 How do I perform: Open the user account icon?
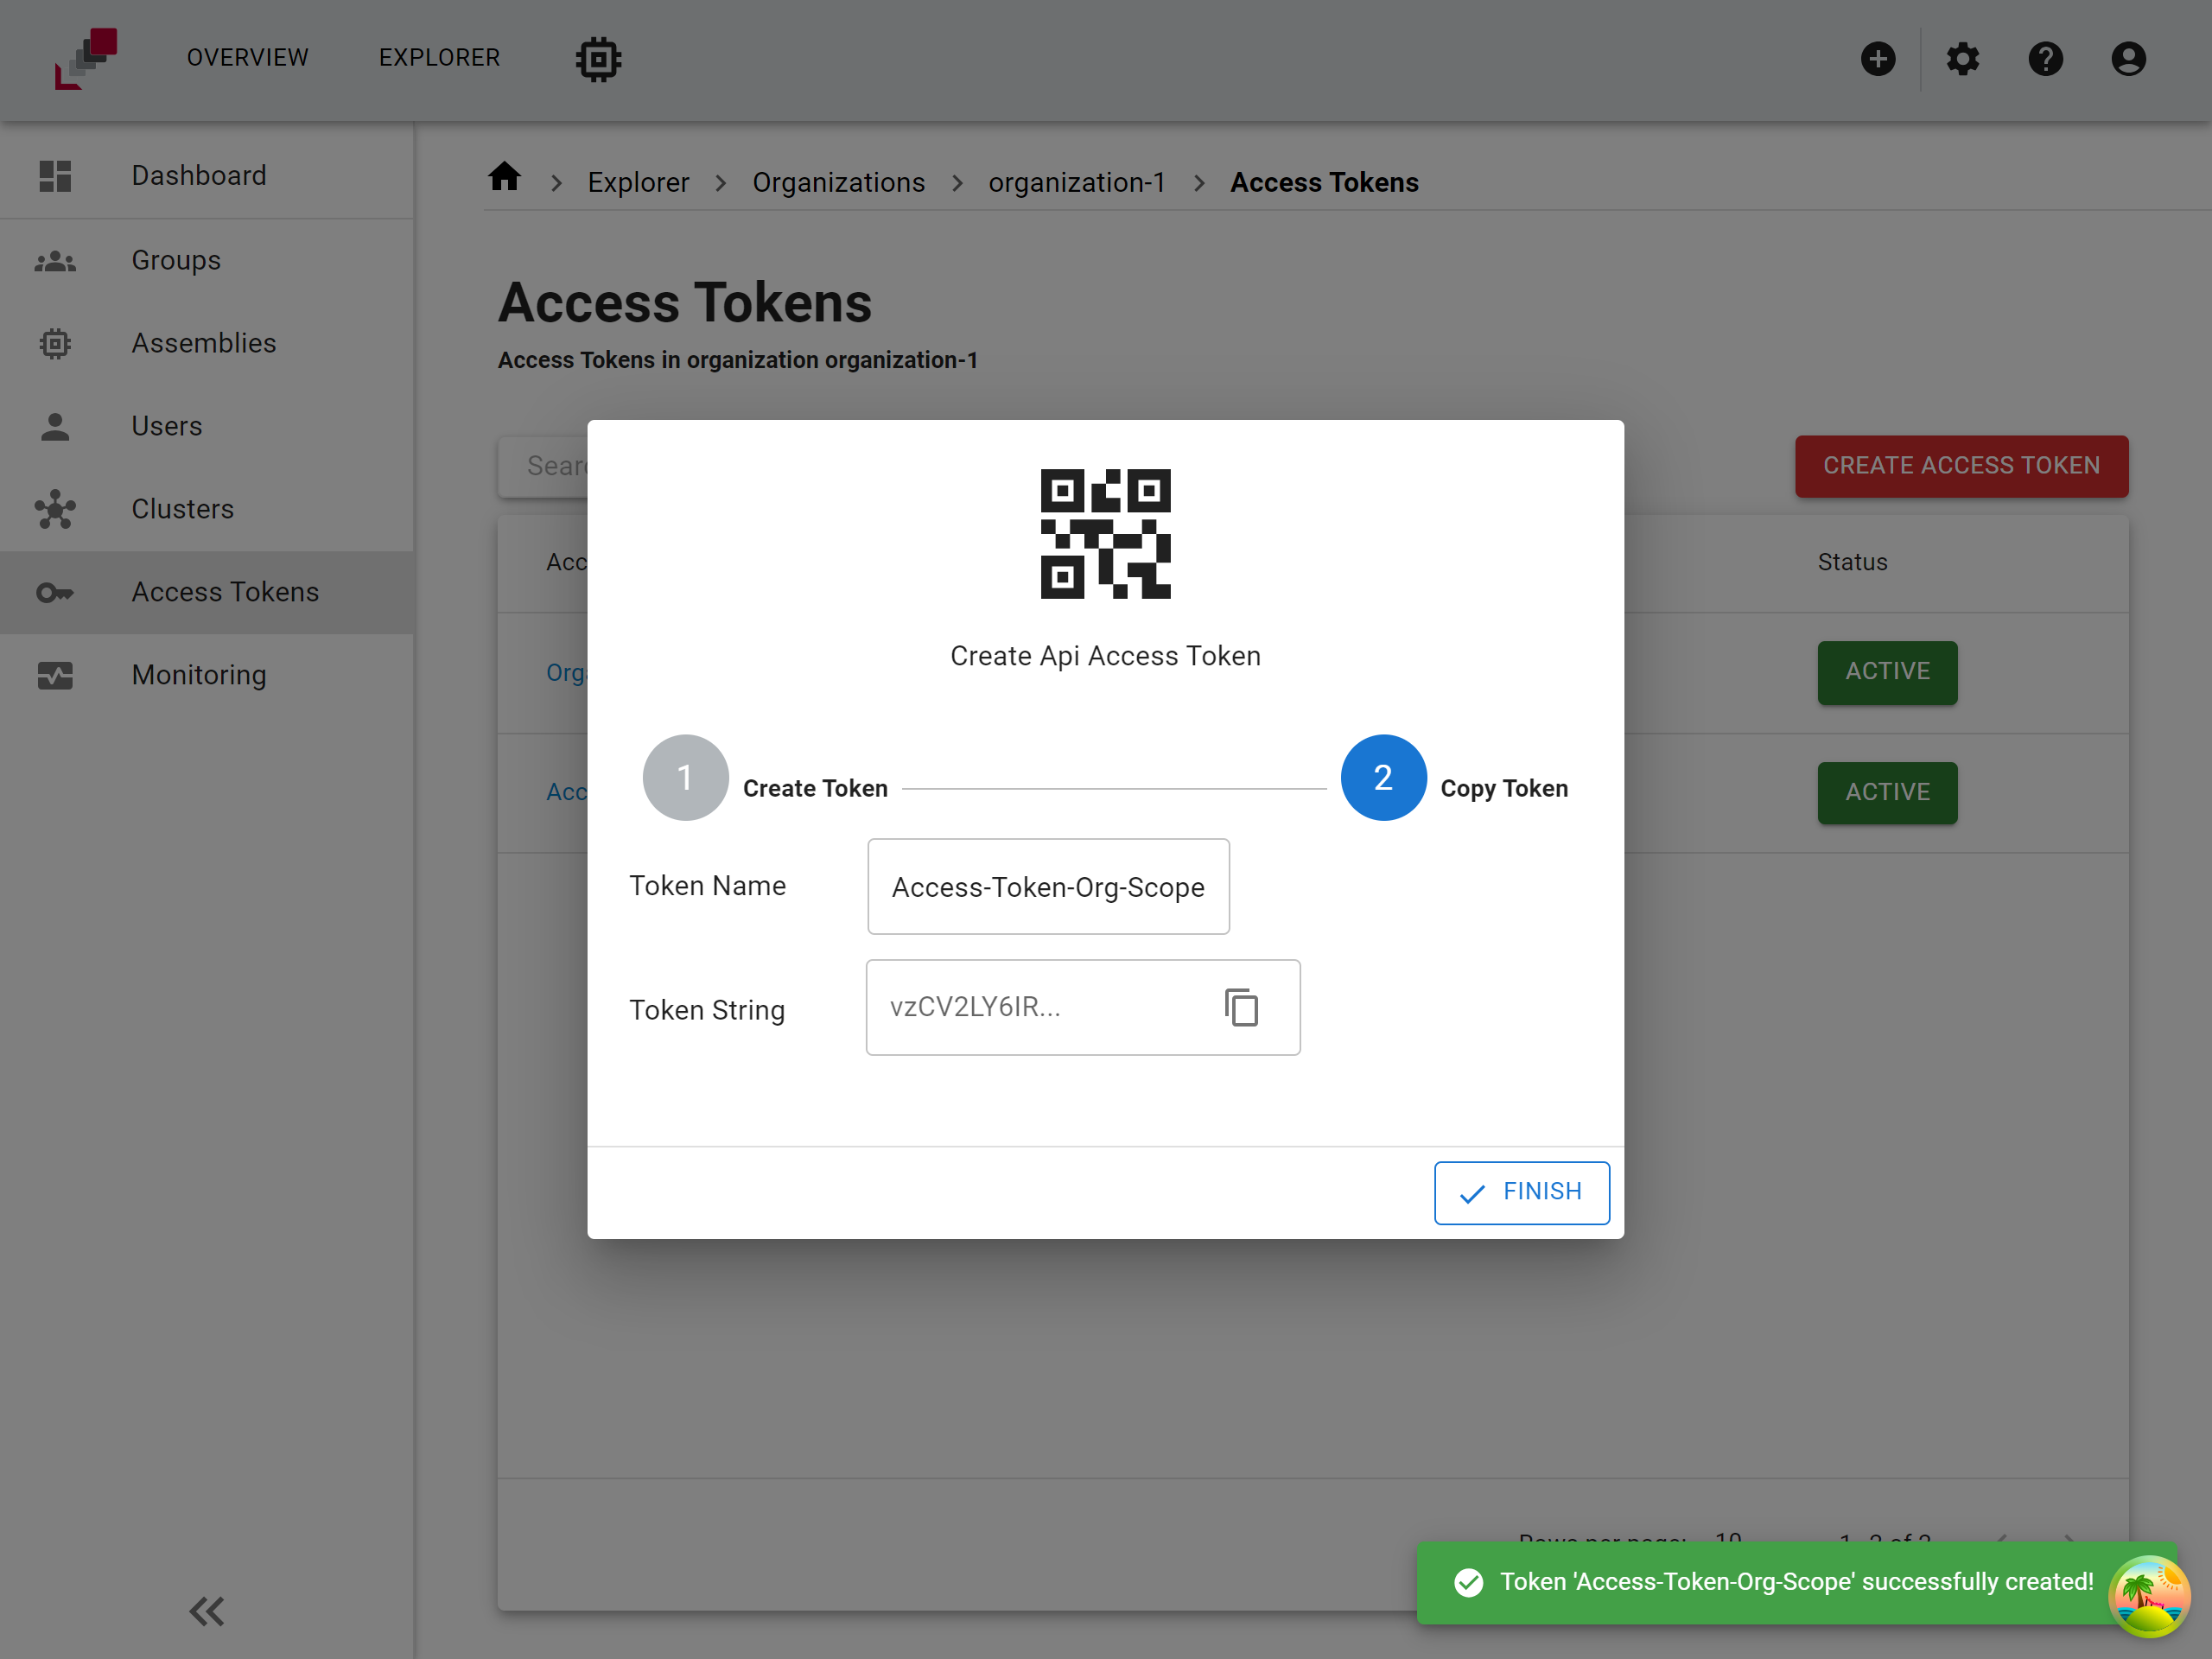(x=2128, y=59)
